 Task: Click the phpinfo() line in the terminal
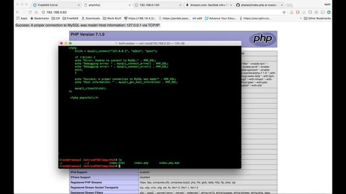click(84, 98)
